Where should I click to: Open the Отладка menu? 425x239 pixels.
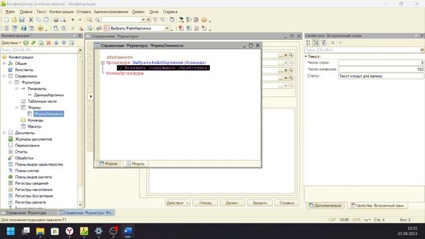tap(84, 12)
